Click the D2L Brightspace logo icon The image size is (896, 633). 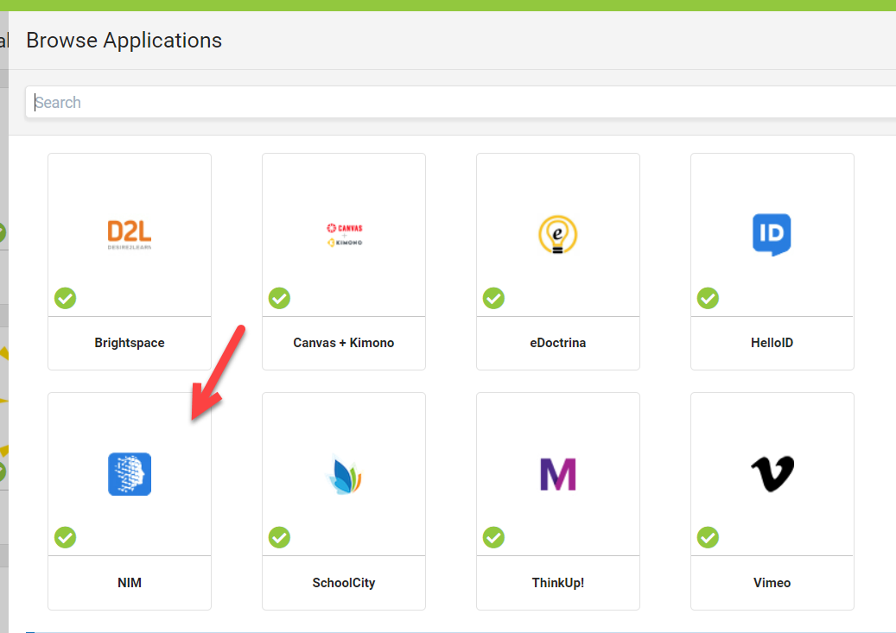[130, 235]
